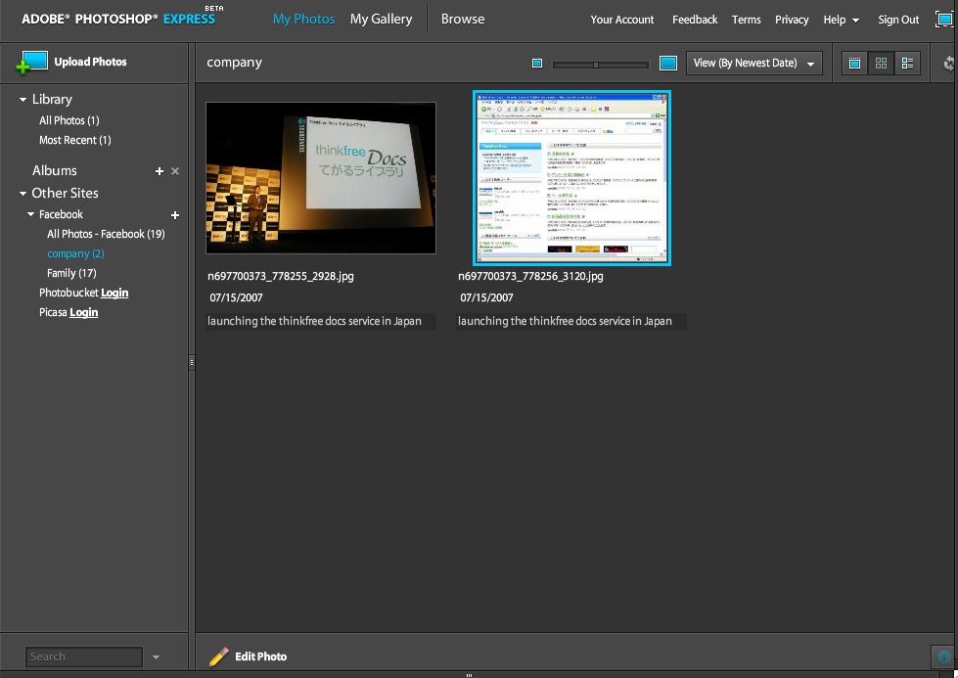
Task: Click filename n697700373_778255_2928.jpg
Action: pos(281,276)
